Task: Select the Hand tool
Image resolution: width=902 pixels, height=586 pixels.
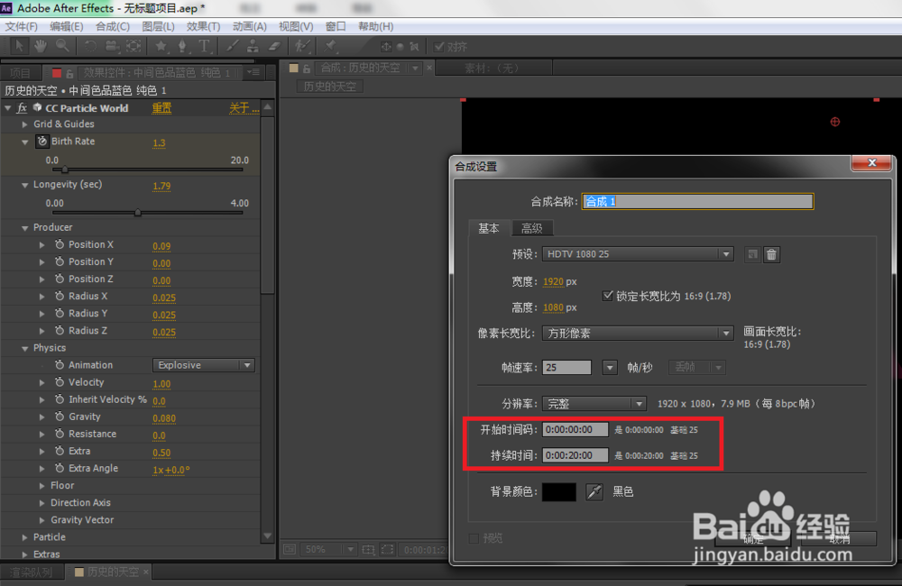Action: tap(41, 47)
